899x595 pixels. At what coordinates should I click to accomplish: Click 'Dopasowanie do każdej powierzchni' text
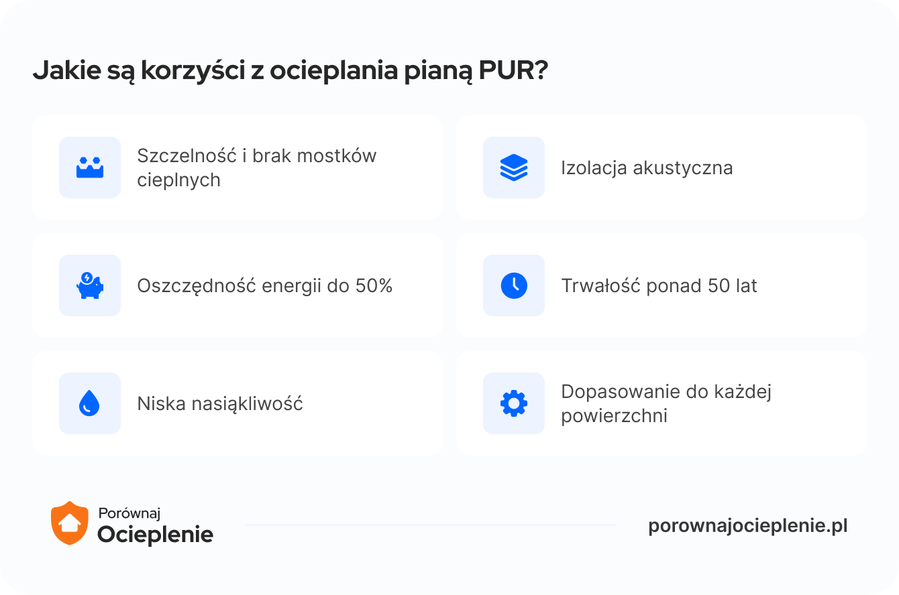pyautogui.click(x=666, y=403)
